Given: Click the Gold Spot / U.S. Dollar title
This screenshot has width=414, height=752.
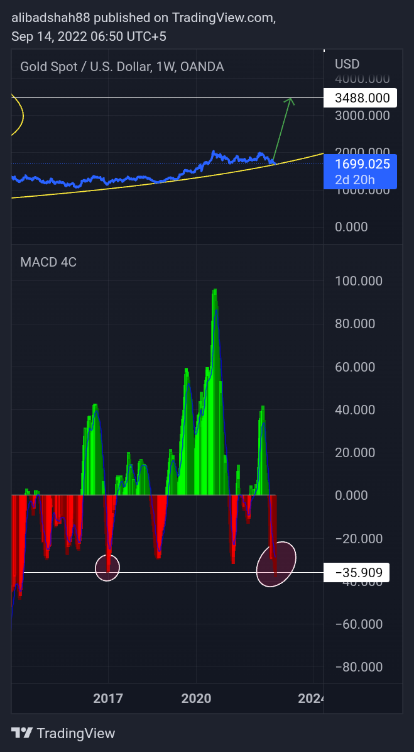Looking at the screenshot, I should pyautogui.click(x=122, y=67).
